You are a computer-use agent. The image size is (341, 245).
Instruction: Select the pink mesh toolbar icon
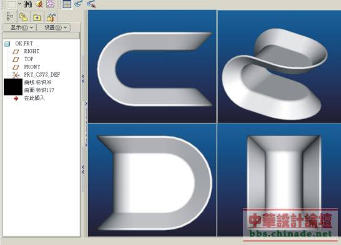point(50,4)
